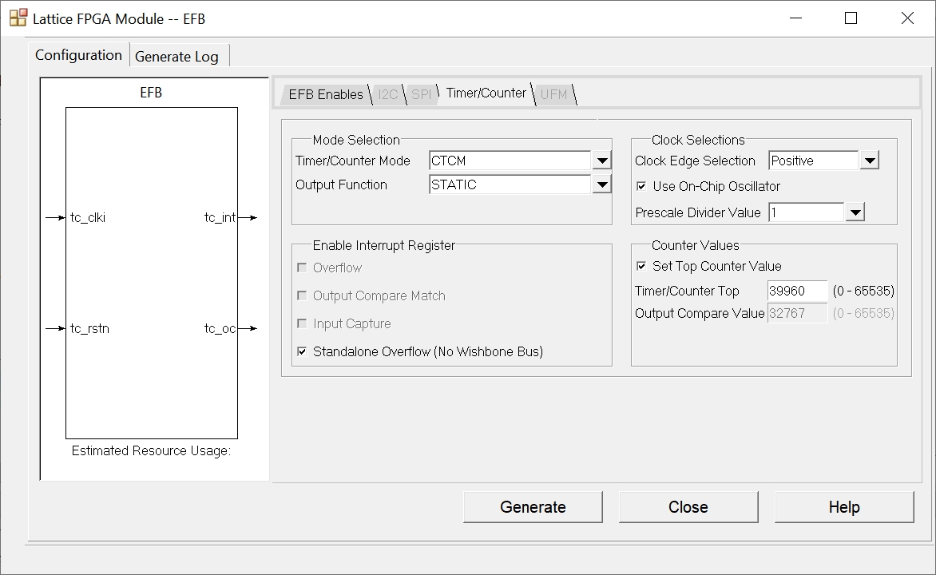Click the tc_int output pin label
936x575 pixels.
point(220,218)
